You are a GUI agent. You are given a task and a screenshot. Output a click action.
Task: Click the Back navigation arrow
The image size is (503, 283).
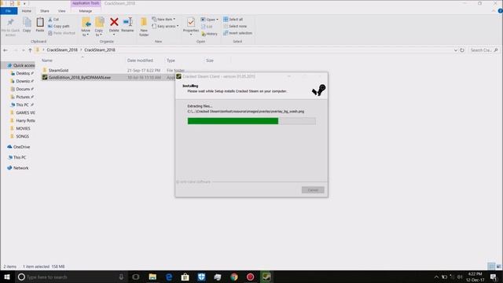point(6,50)
